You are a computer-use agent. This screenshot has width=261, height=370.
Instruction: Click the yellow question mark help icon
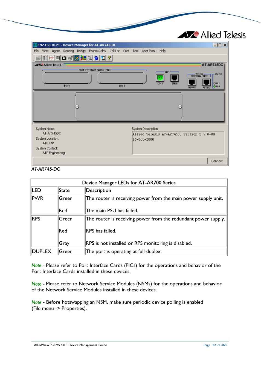point(109,58)
